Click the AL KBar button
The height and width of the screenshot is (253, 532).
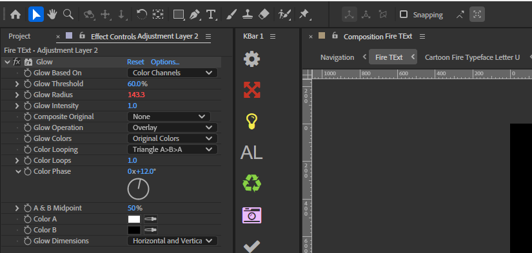(251, 153)
